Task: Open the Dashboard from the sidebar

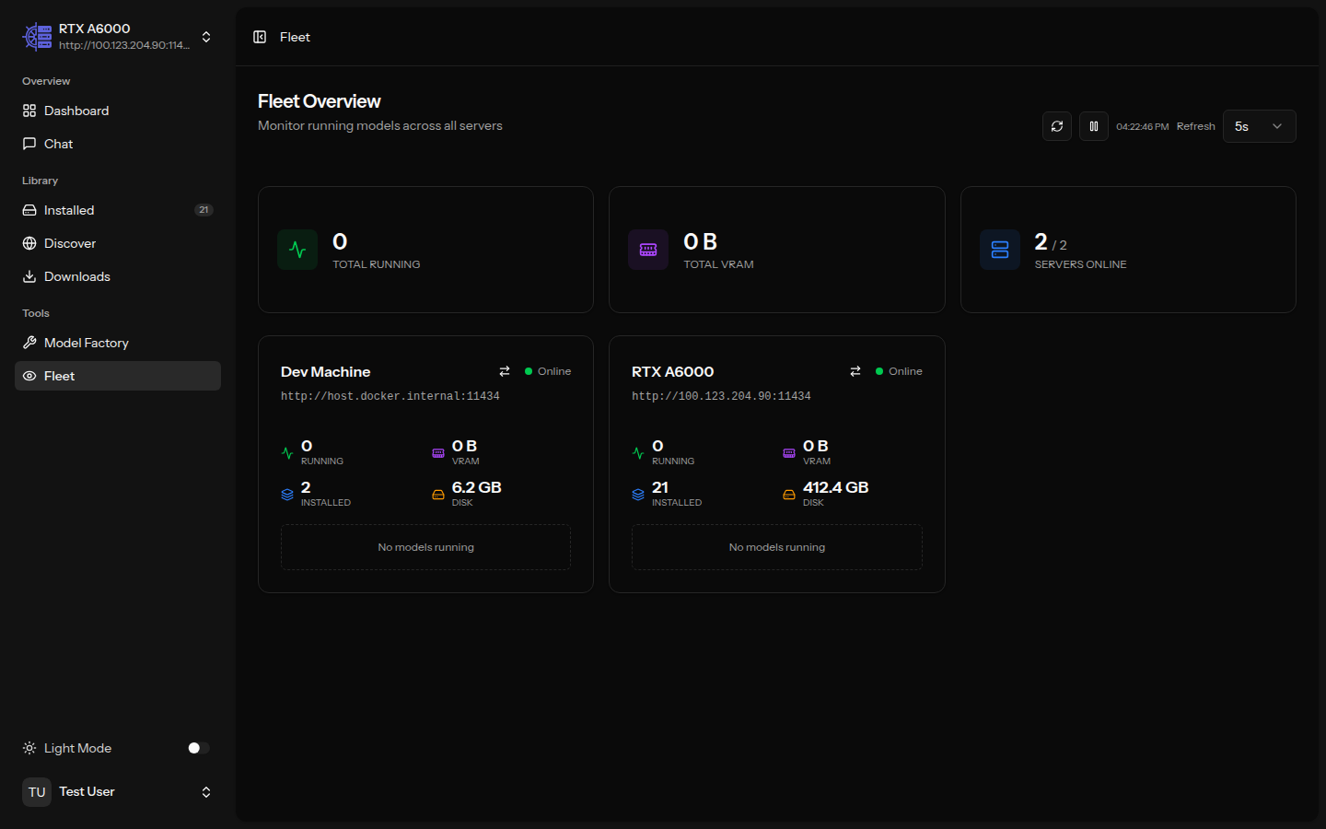Action: [x=76, y=111]
